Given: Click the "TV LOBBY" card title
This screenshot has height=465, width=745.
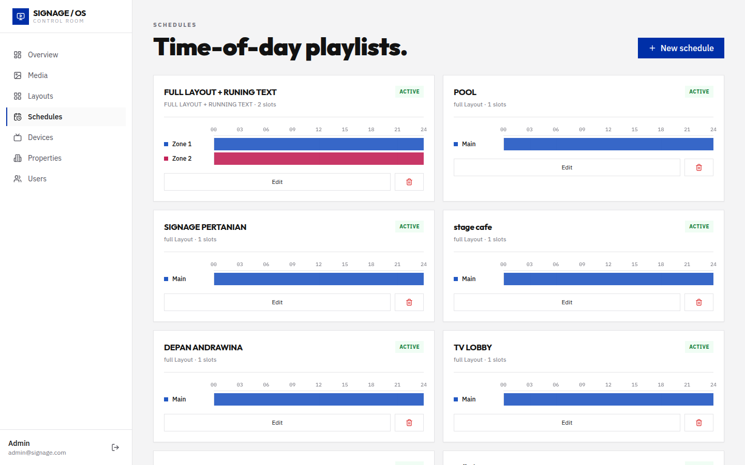Looking at the screenshot, I should coord(473,348).
